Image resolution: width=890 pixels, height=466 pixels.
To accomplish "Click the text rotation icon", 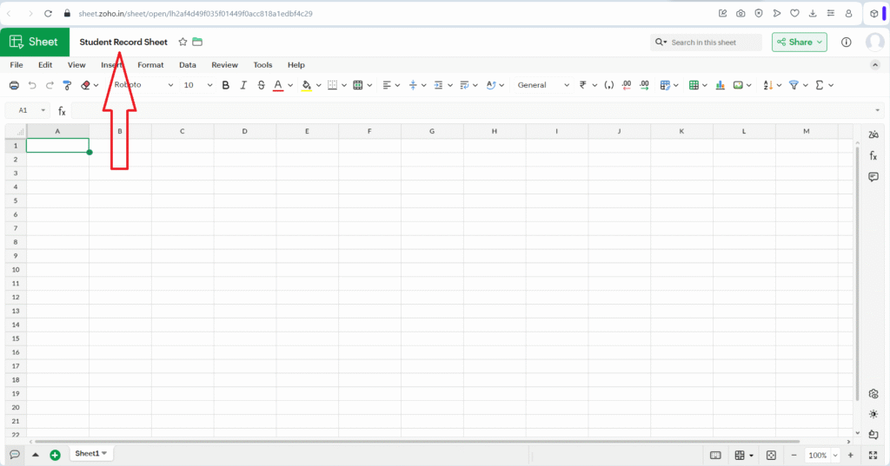I will pyautogui.click(x=491, y=85).
